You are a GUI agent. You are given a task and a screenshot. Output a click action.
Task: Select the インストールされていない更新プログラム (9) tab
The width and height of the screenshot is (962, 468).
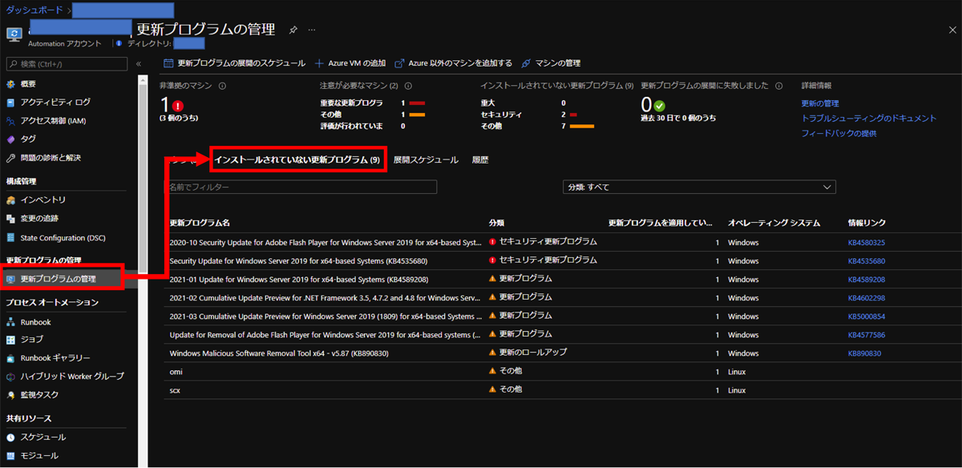[297, 160]
